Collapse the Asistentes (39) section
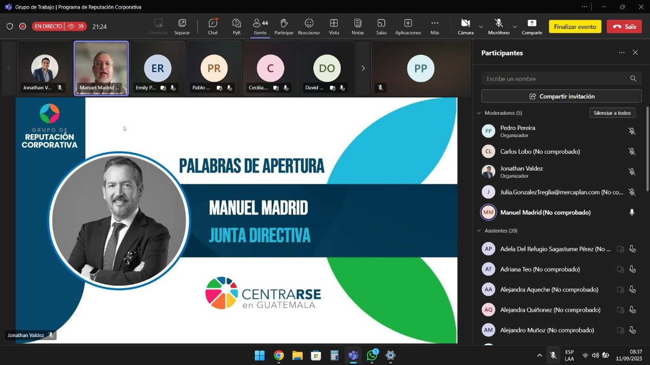The image size is (650, 365). [x=478, y=231]
